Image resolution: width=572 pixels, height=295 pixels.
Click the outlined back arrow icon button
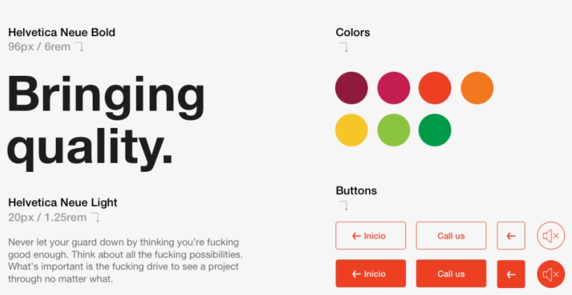point(511,236)
